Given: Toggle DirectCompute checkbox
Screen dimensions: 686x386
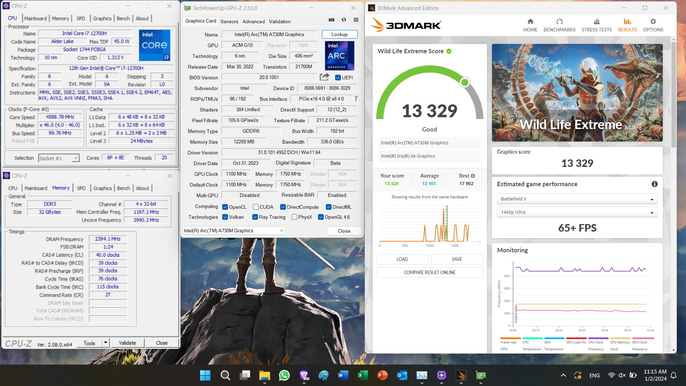Looking at the screenshot, I should click(x=283, y=207).
